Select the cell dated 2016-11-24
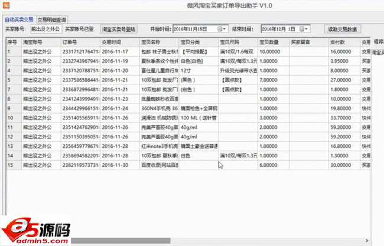The image size is (384, 246). (120, 108)
